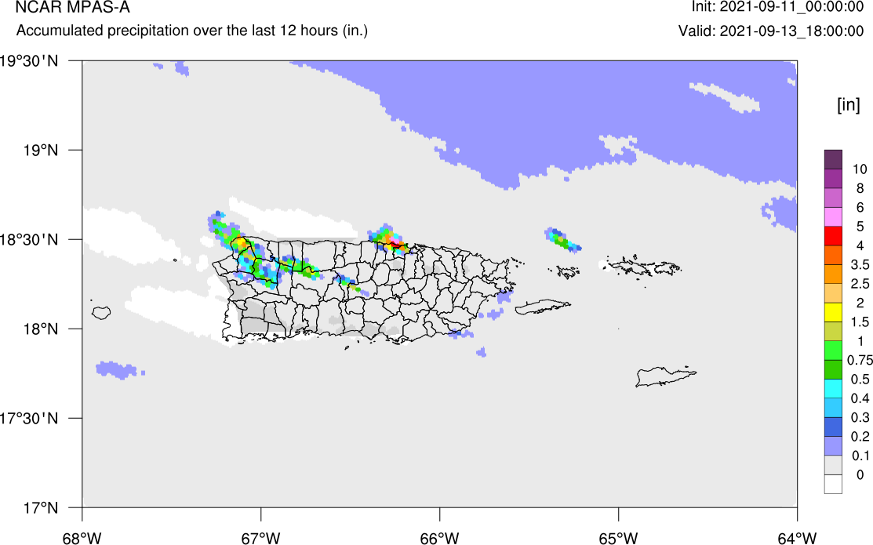
Task: Click the small rain band near 65°20'W, 18°30'N
Action: [563, 239]
